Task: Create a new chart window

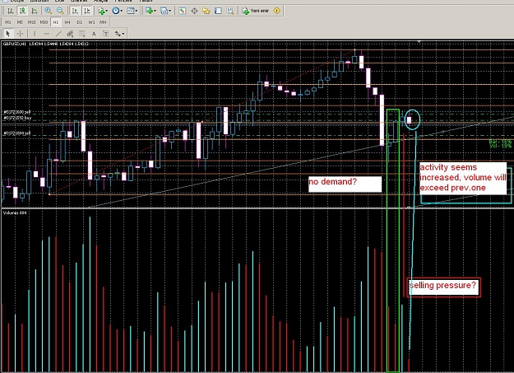Action: coord(149,11)
